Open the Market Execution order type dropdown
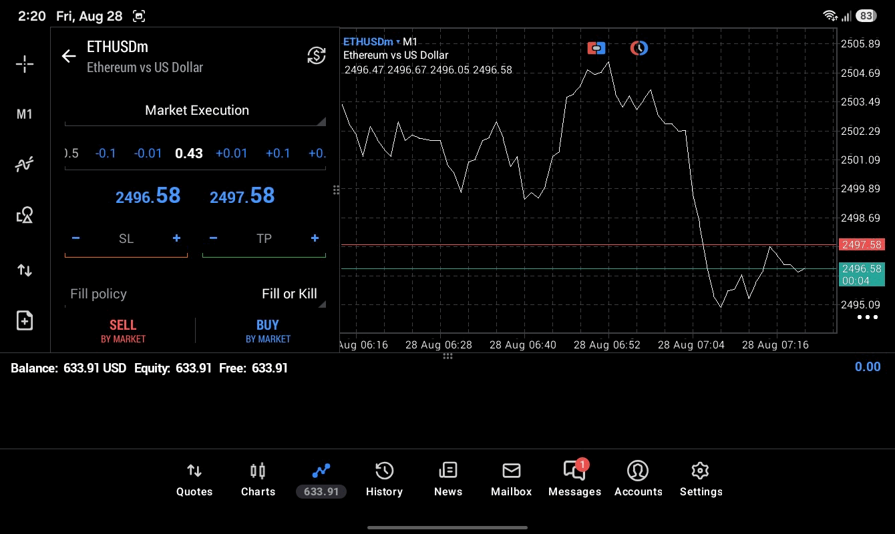Image resolution: width=895 pixels, height=534 pixels. (195, 111)
